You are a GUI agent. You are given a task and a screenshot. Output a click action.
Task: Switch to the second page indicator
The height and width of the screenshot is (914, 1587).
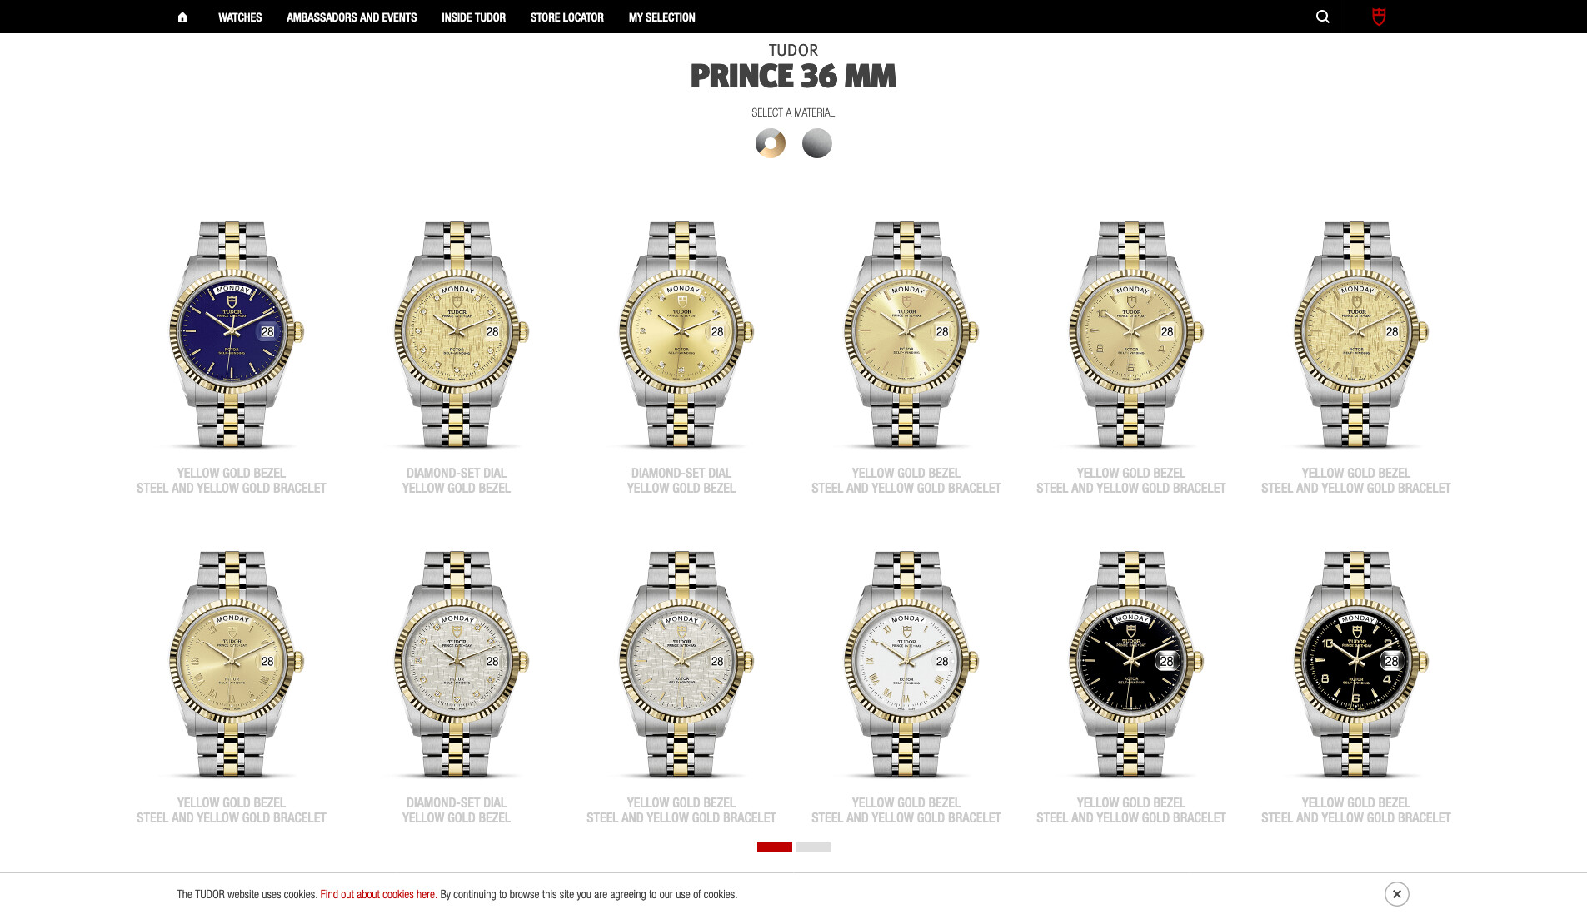point(813,847)
